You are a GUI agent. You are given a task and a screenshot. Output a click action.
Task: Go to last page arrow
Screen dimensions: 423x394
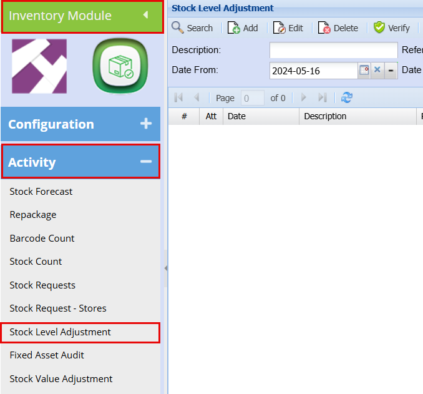click(x=323, y=97)
